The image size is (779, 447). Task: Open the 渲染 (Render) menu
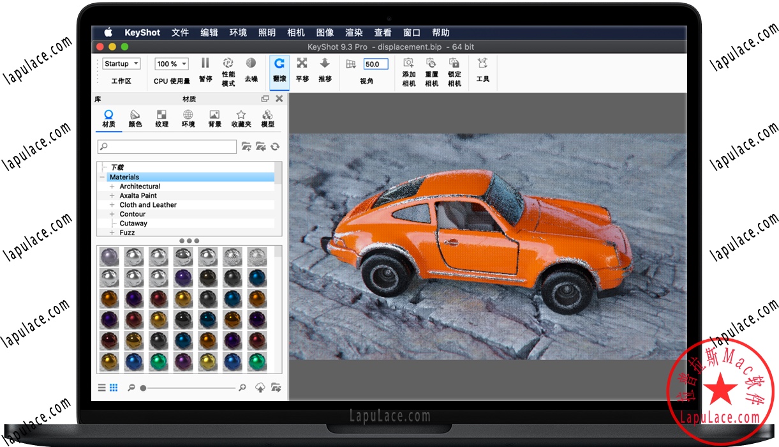coord(354,33)
